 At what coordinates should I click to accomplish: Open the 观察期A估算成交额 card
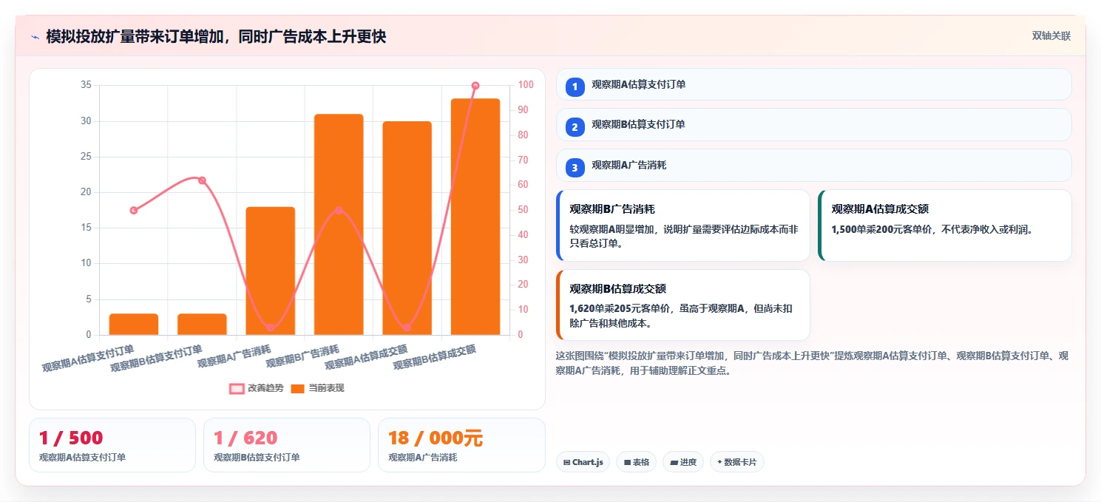[x=946, y=225]
